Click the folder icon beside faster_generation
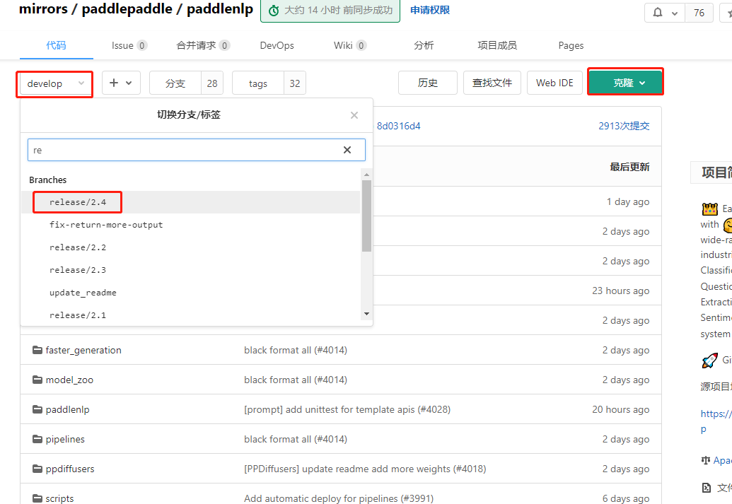Image resolution: width=732 pixels, height=504 pixels. tap(37, 350)
